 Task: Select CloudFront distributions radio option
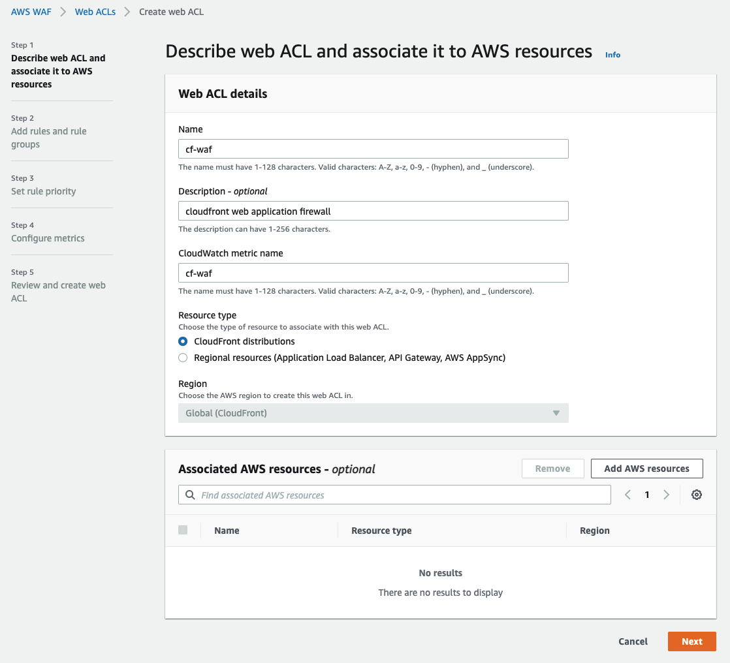pyautogui.click(x=183, y=341)
